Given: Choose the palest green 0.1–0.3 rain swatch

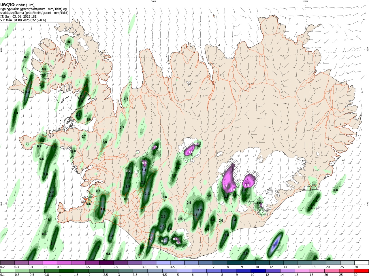Looking at the screenshot, I should pos(7,271).
